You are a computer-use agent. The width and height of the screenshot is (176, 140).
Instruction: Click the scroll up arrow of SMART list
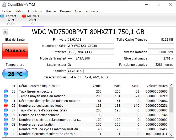tap(171, 85)
